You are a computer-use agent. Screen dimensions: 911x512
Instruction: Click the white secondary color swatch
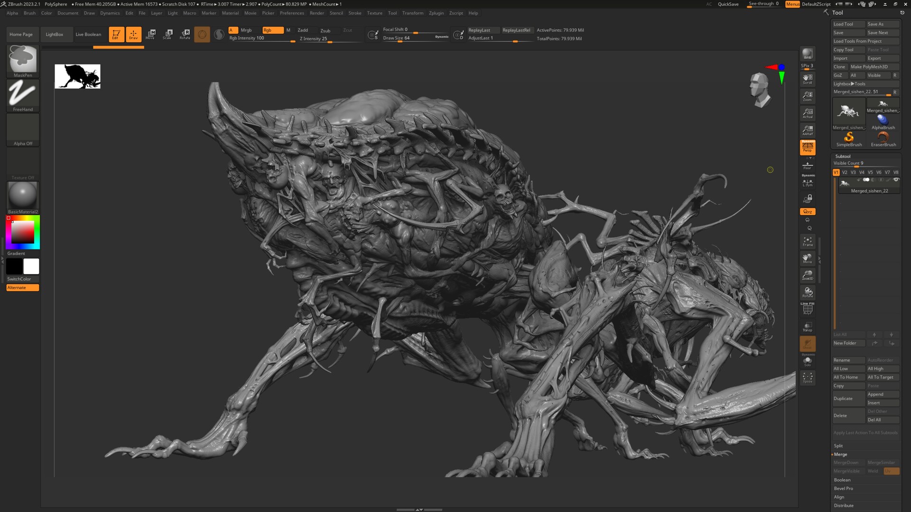[31, 266]
